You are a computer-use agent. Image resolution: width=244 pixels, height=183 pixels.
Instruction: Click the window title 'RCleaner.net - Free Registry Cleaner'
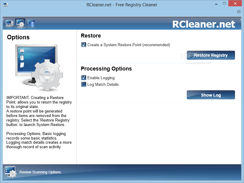pyautogui.click(x=122, y=5)
